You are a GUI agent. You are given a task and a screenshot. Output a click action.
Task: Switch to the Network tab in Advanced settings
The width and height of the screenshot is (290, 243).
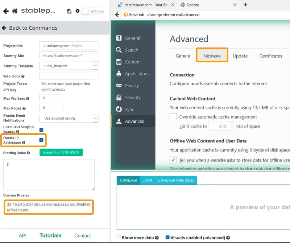click(x=212, y=56)
